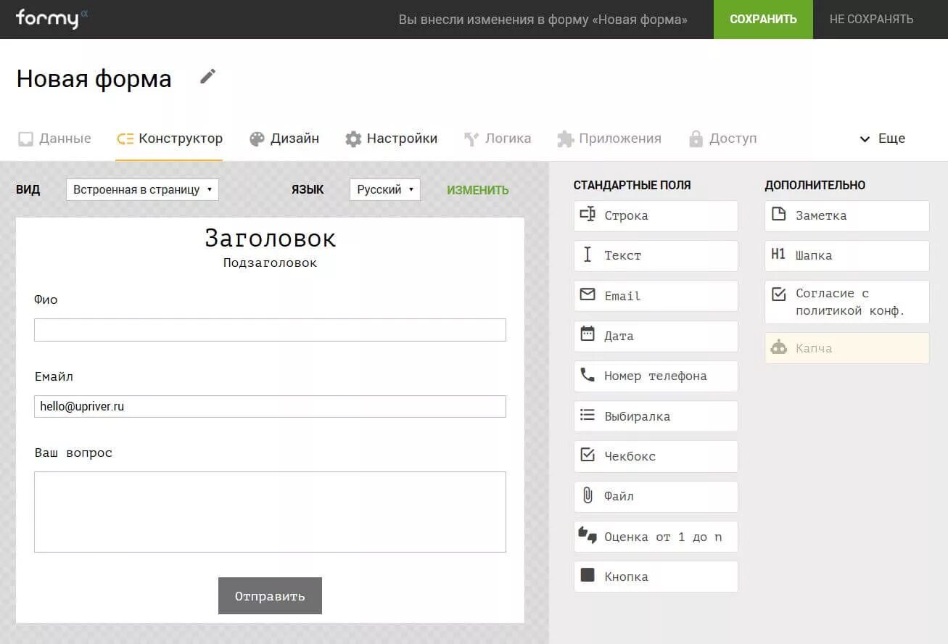Click the Емайл input with hello@upriver.ru
The width and height of the screenshot is (948, 644).
click(270, 406)
